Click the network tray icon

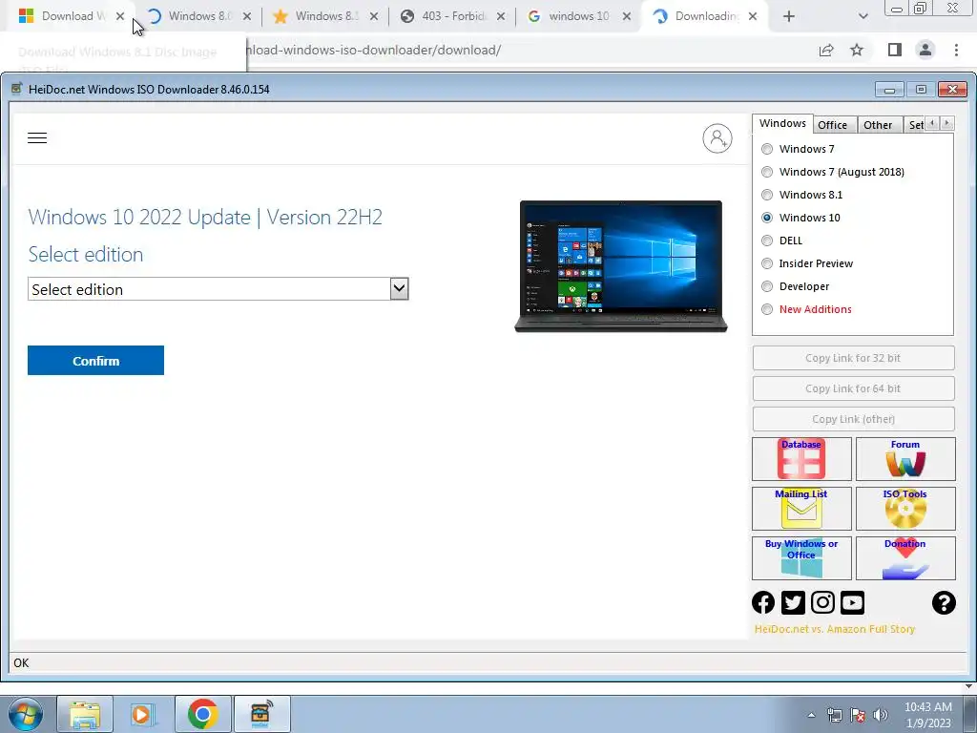834,715
